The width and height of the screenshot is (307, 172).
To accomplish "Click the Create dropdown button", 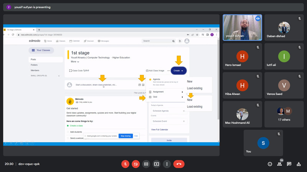I will point(178,71).
